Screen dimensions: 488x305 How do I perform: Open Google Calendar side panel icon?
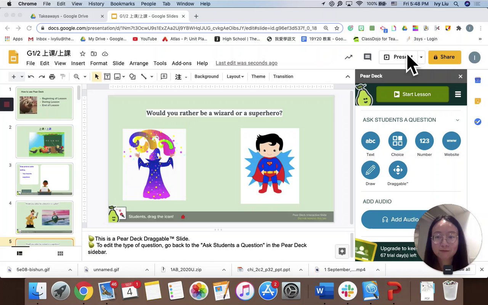[478, 80]
